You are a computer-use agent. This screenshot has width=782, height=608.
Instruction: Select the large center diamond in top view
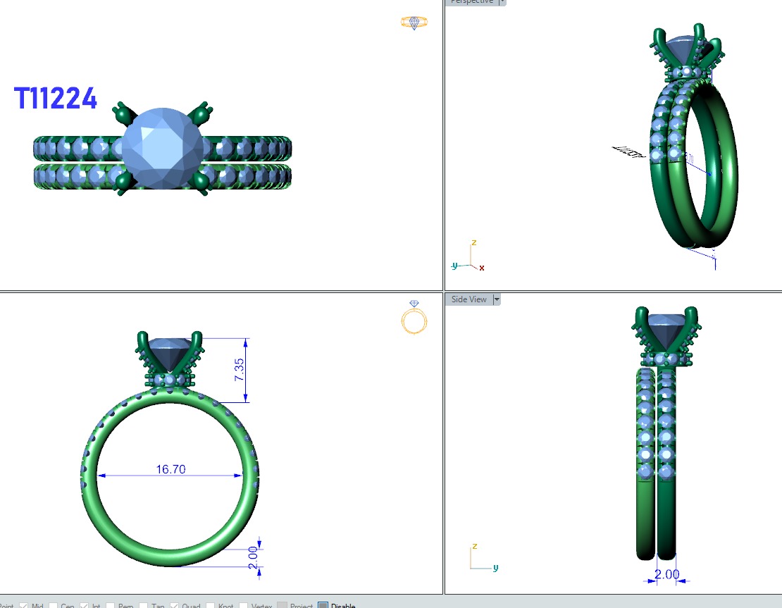(x=163, y=148)
